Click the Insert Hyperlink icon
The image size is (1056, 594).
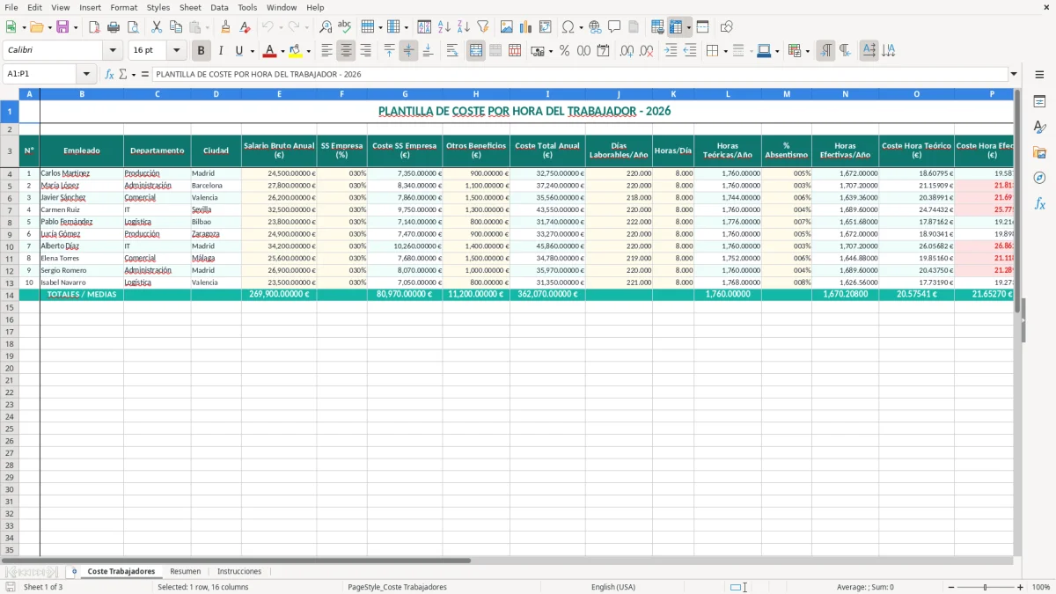point(596,27)
